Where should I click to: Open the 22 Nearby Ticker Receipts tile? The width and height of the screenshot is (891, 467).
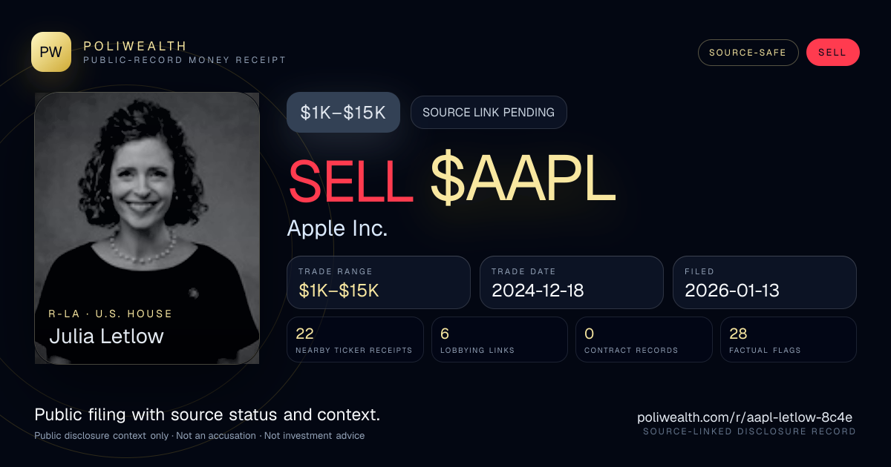pyautogui.click(x=356, y=340)
